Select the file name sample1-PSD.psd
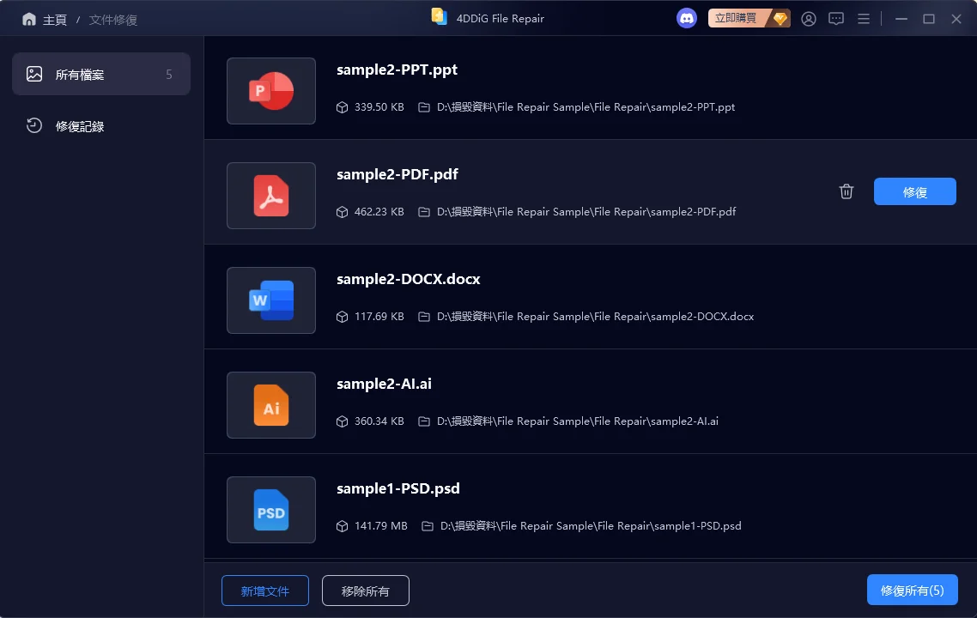The height and width of the screenshot is (618, 977). (398, 488)
